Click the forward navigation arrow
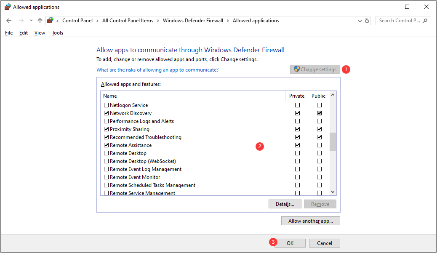This screenshot has height=253, width=437. 21,21
